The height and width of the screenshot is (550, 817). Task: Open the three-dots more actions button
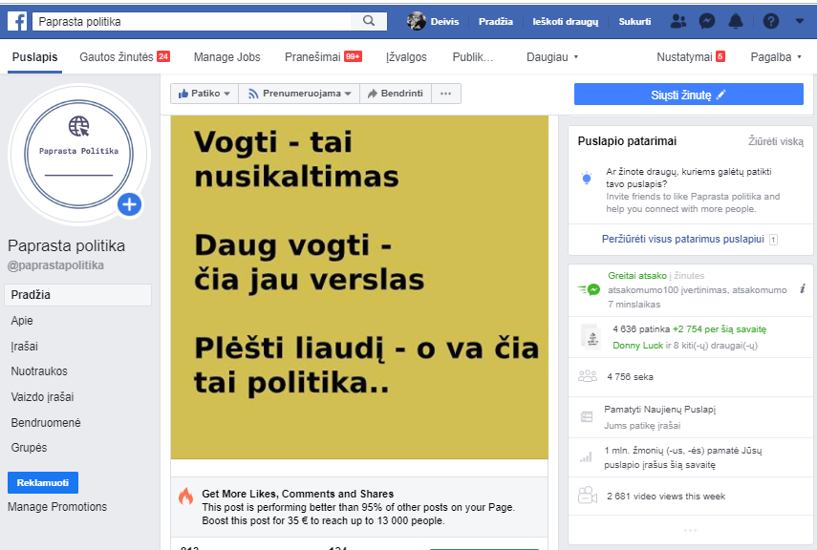click(446, 94)
